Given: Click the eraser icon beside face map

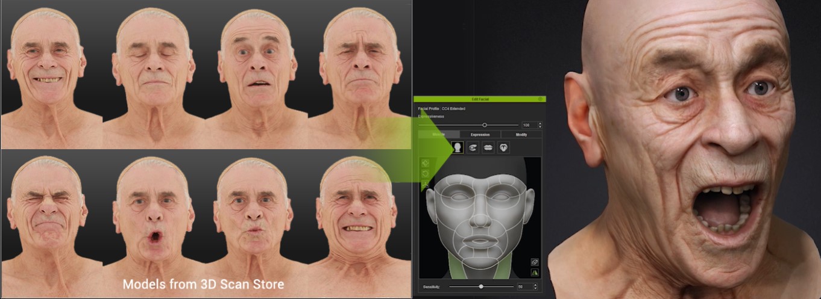Looking at the screenshot, I should pos(535,262).
